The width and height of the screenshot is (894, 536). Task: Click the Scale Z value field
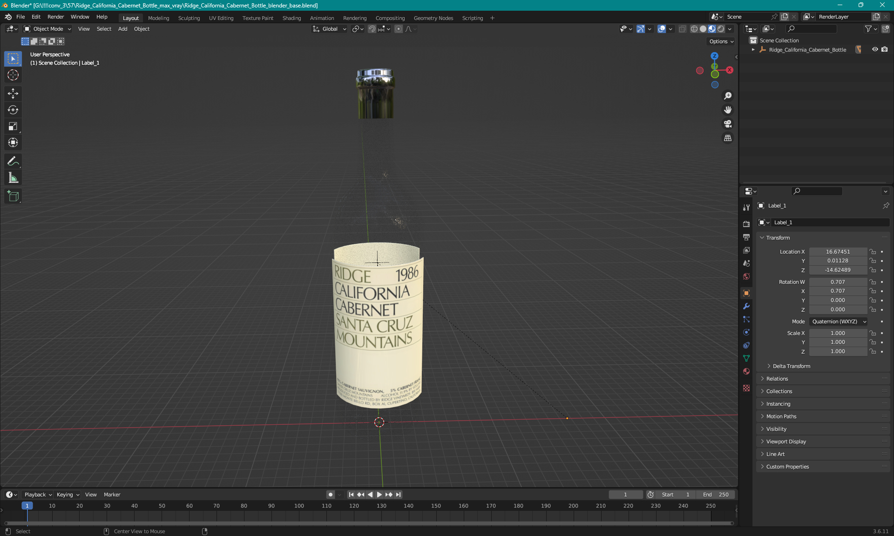838,351
